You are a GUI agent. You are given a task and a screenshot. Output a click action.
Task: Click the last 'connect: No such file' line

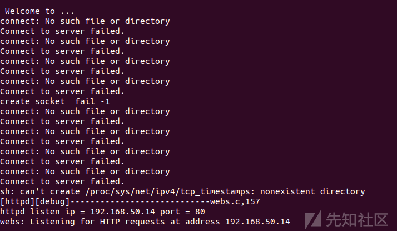pyautogui.click(x=85, y=171)
